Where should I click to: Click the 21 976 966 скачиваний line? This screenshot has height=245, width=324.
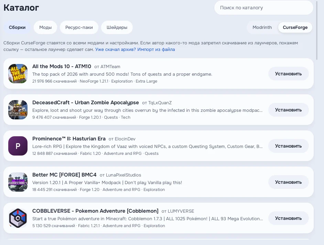tap(95, 81)
